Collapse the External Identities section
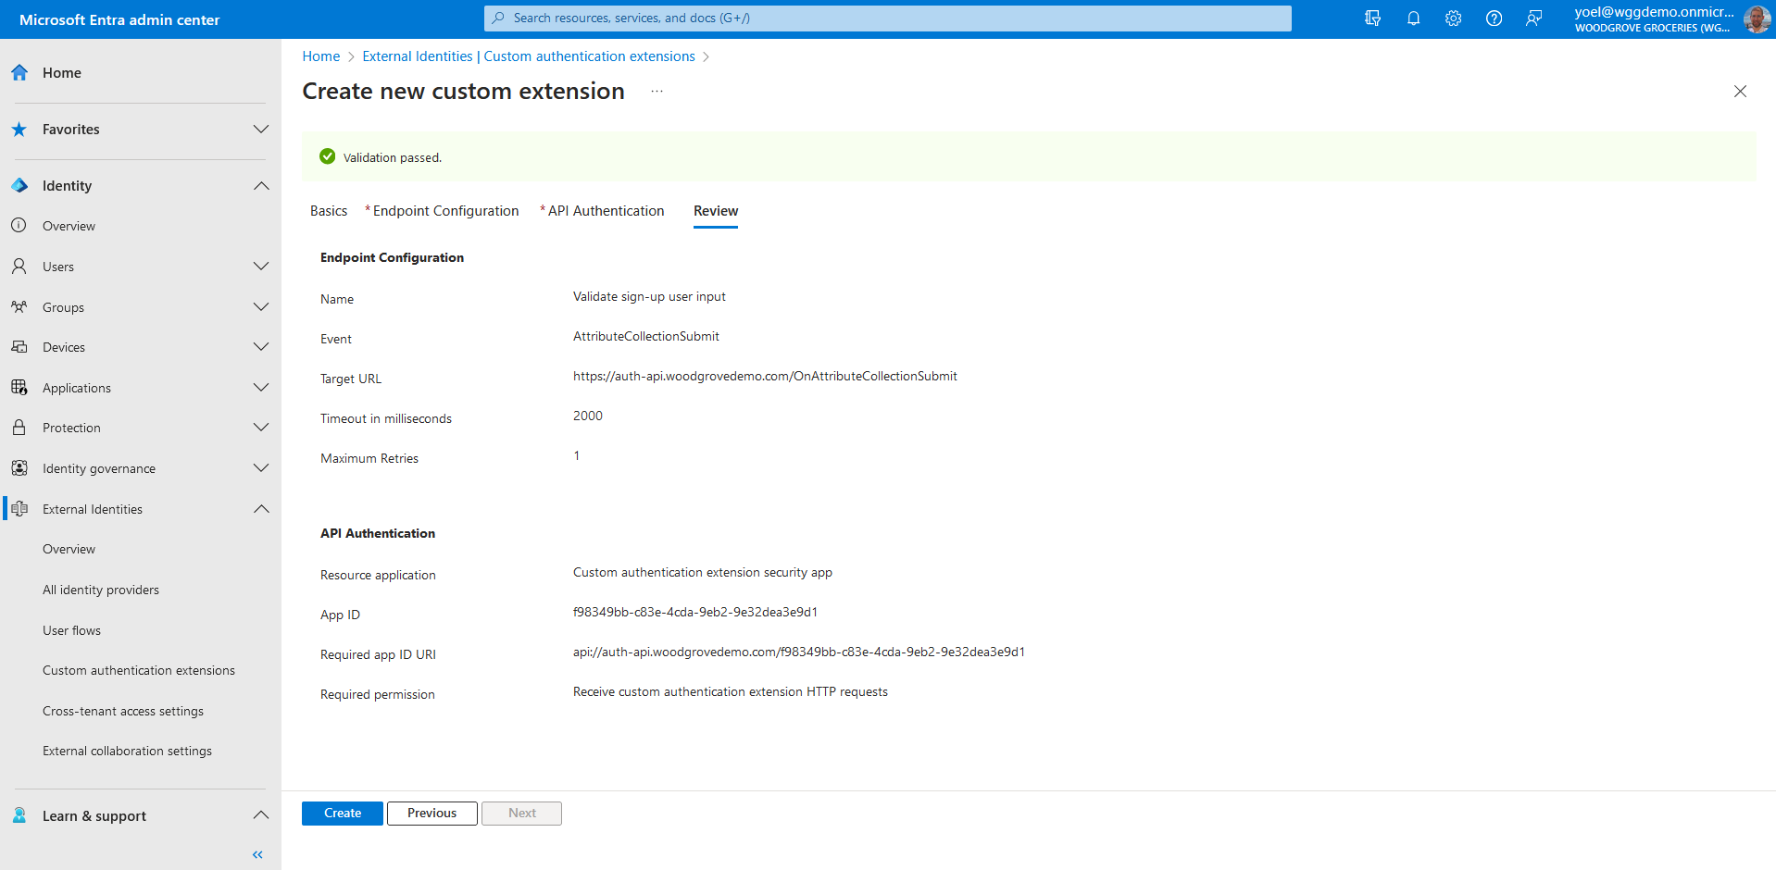The width and height of the screenshot is (1776, 870). [x=261, y=509]
